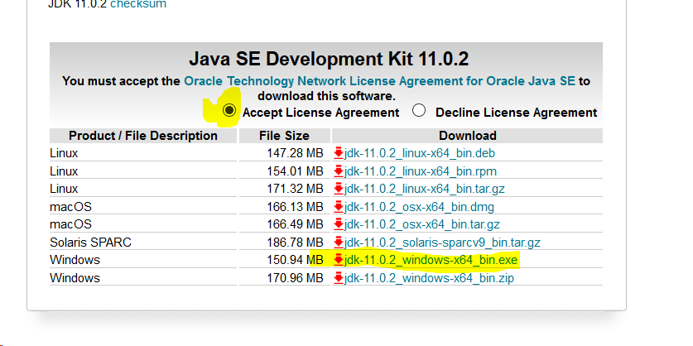
Task: Click red download arrow for osx dmg
Action: (339, 207)
